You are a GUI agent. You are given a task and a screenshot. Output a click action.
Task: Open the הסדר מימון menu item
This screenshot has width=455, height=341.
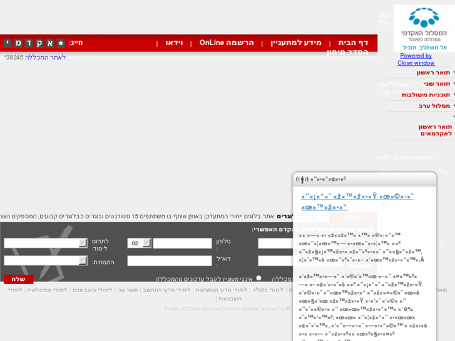point(347,52)
